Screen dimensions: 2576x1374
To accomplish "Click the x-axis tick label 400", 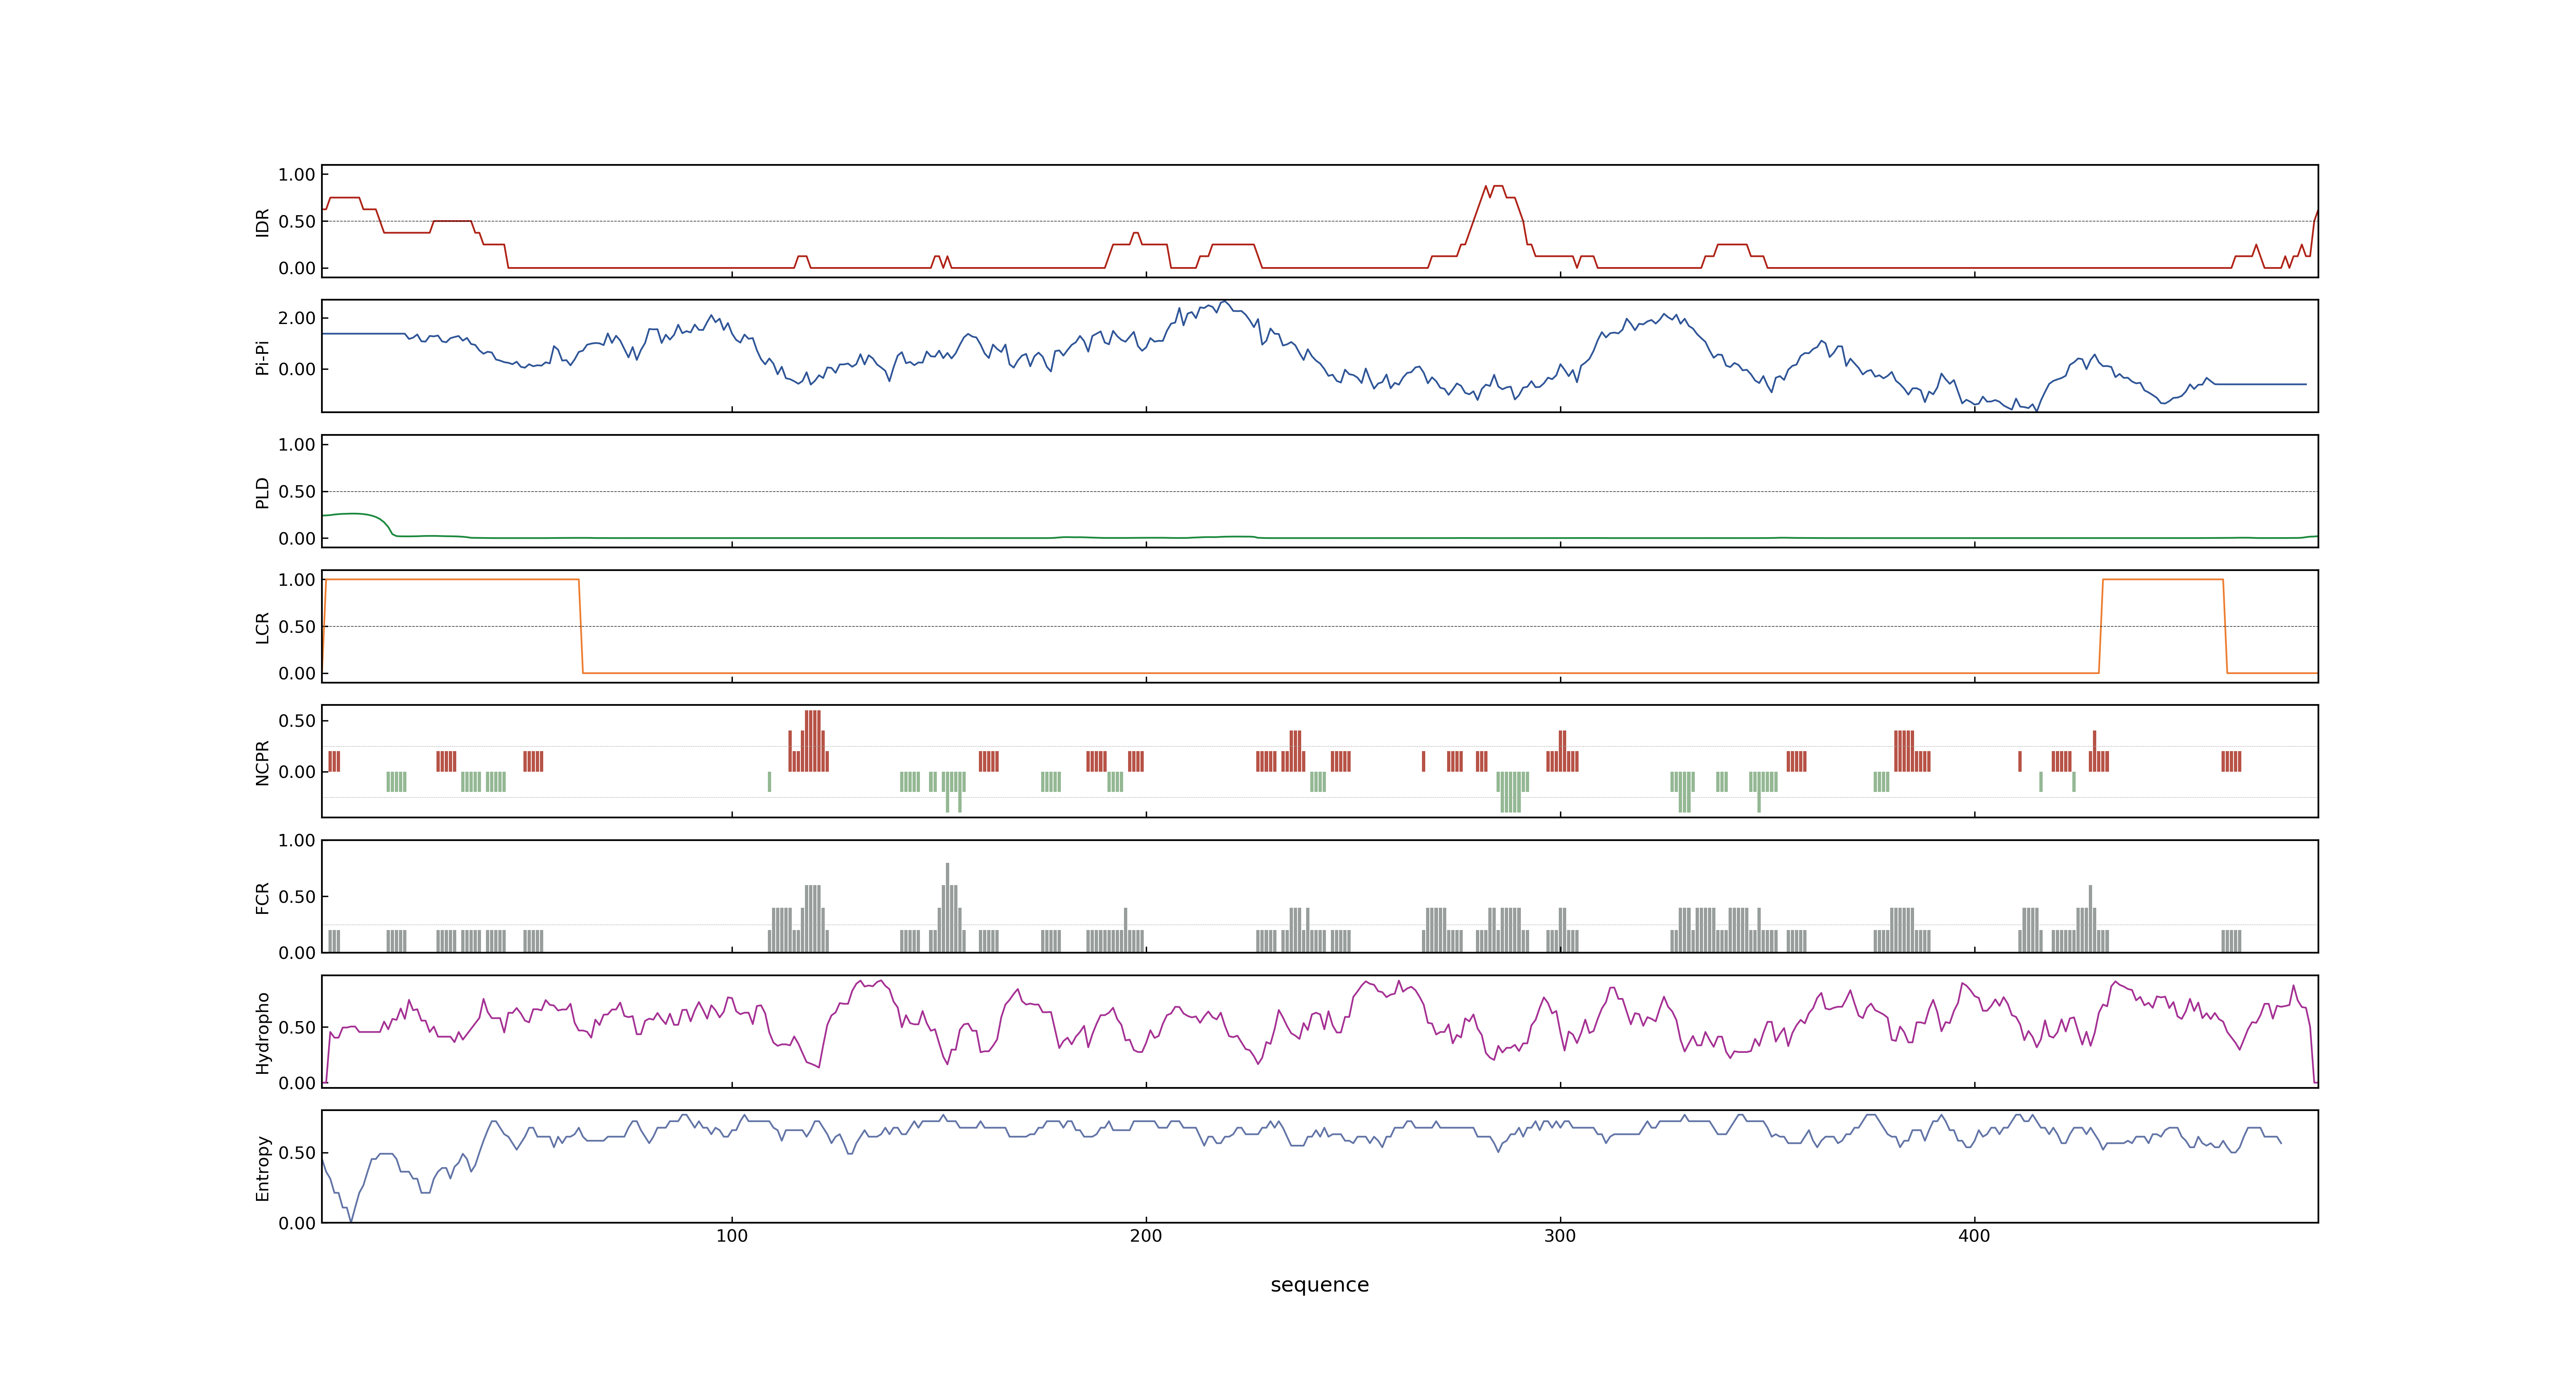I will pos(1974,1236).
